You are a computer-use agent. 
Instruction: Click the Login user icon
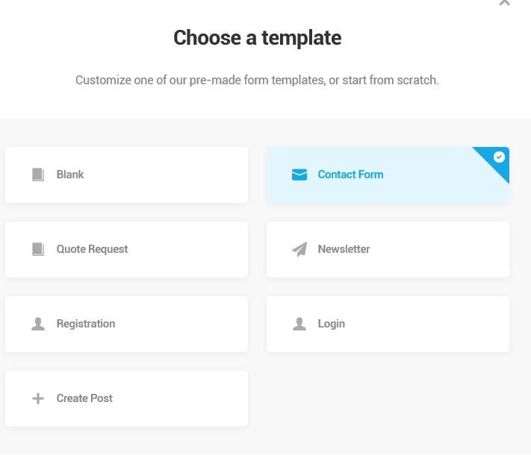tap(299, 324)
